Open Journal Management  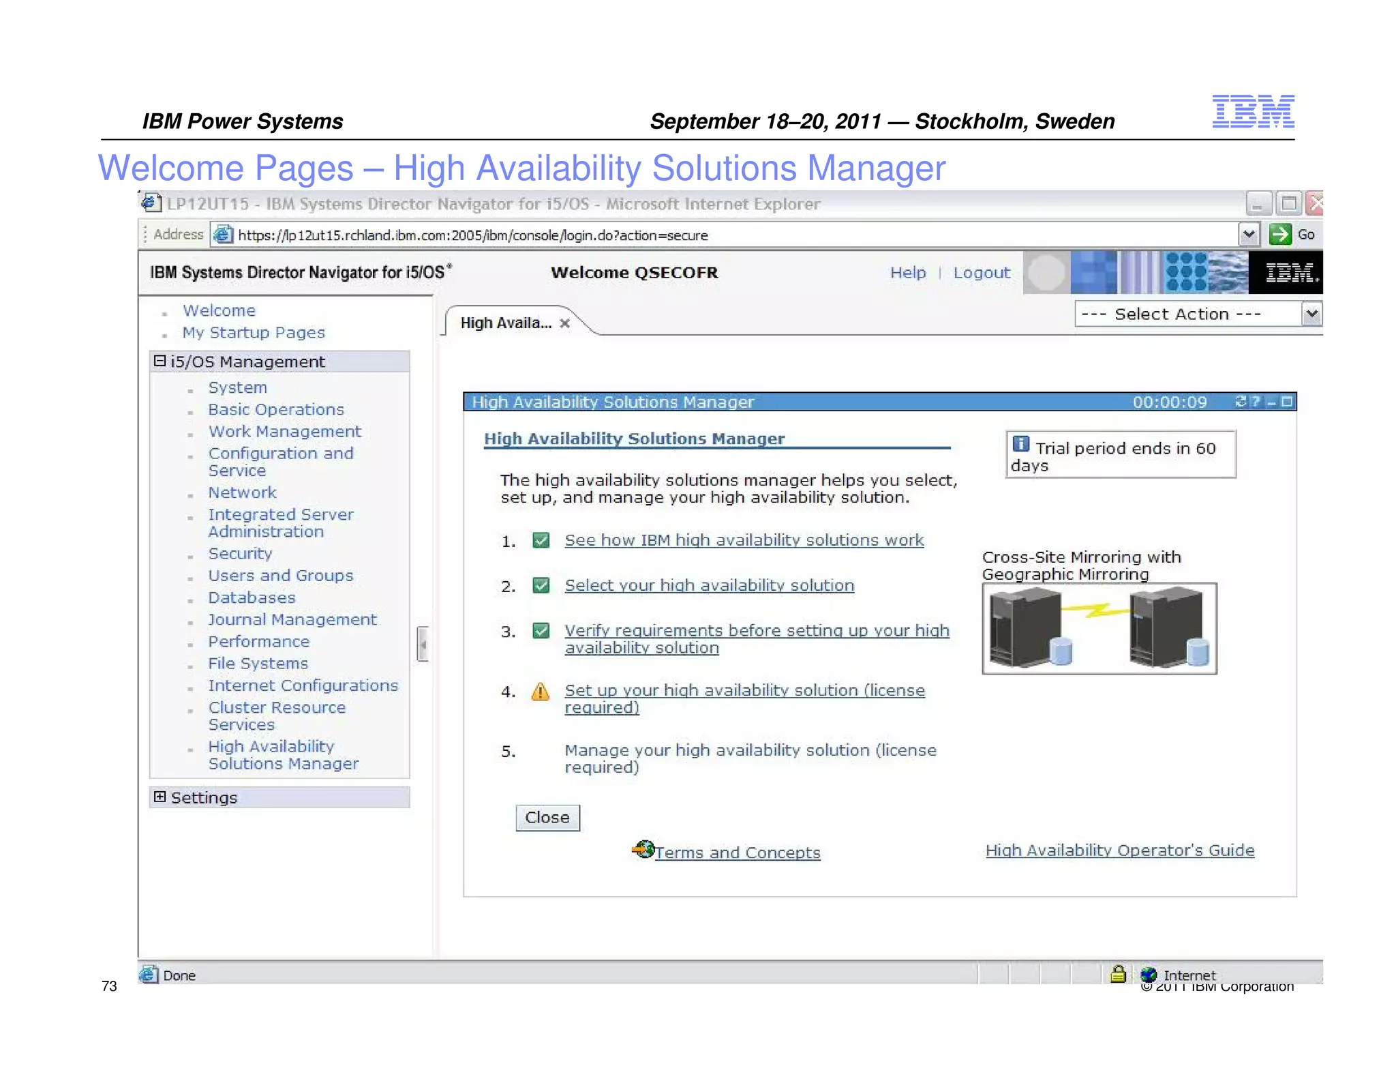point(292,619)
